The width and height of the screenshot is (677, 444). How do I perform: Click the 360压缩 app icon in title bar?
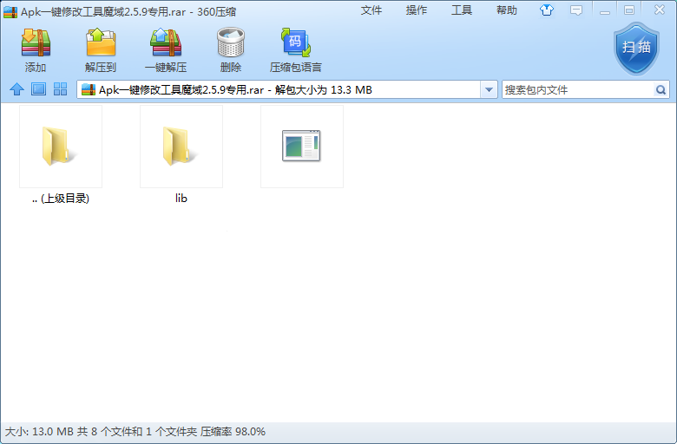[10, 11]
